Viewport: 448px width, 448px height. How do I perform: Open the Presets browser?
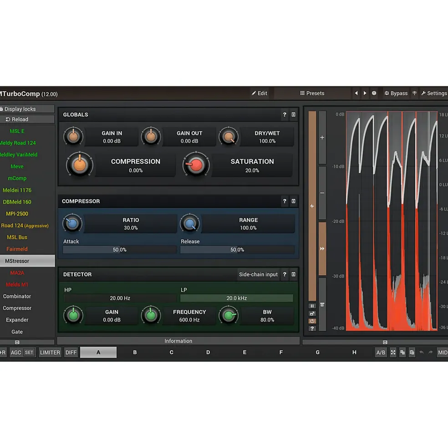312,93
